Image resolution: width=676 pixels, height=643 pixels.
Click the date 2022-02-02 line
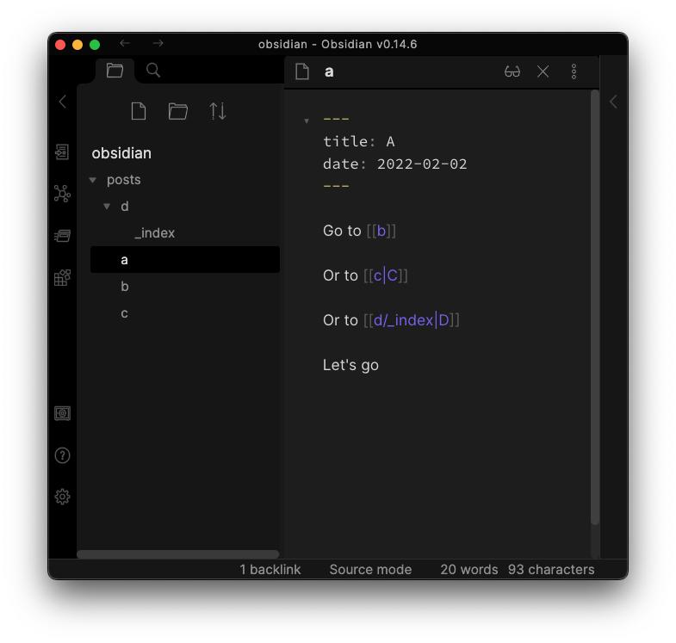click(x=395, y=164)
